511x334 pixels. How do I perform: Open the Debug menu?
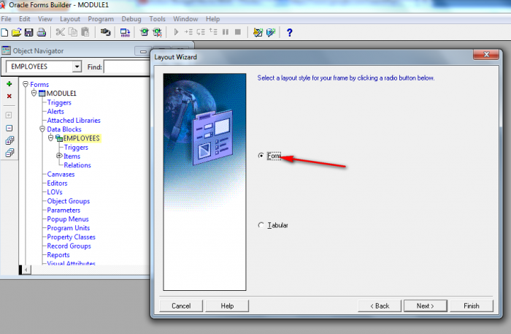pos(131,19)
